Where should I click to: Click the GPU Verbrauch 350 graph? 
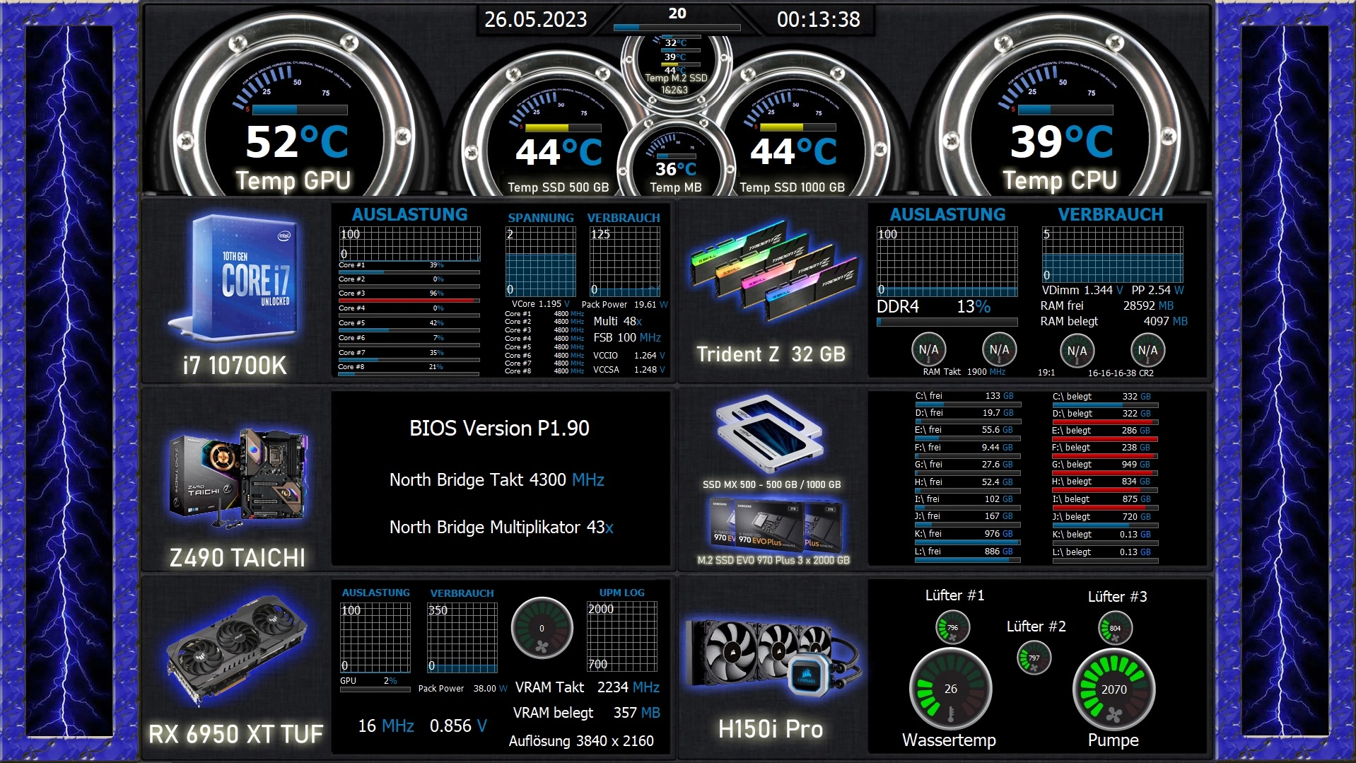462,636
